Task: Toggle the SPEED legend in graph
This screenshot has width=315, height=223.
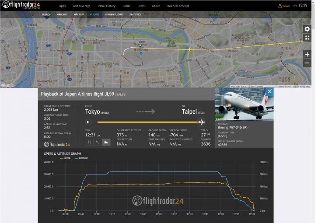Action: point(65,158)
